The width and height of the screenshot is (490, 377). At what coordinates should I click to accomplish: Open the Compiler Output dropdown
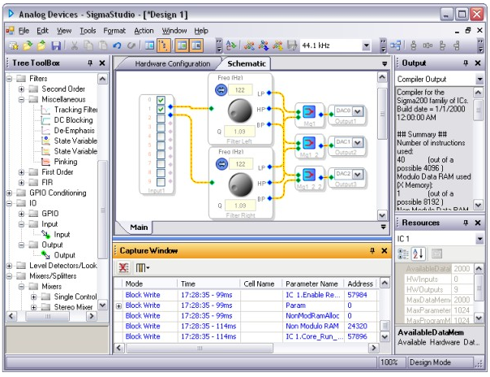point(479,80)
